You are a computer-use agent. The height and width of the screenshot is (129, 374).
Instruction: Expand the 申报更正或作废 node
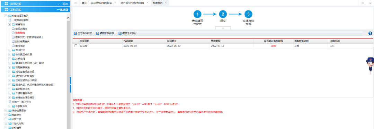(10, 54)
